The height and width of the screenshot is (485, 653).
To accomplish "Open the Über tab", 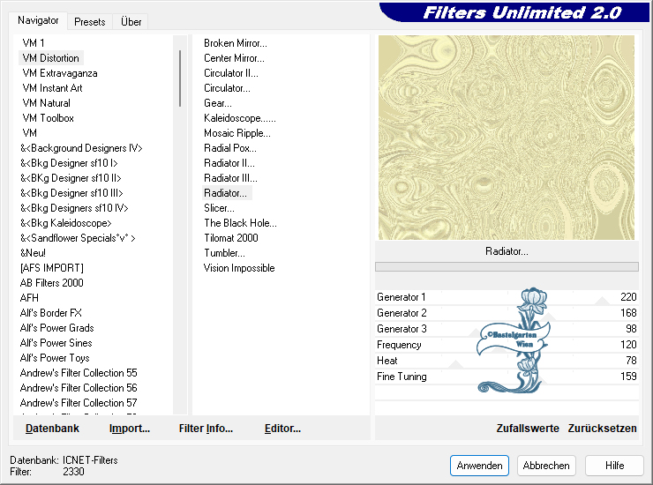I will [131, 21].
